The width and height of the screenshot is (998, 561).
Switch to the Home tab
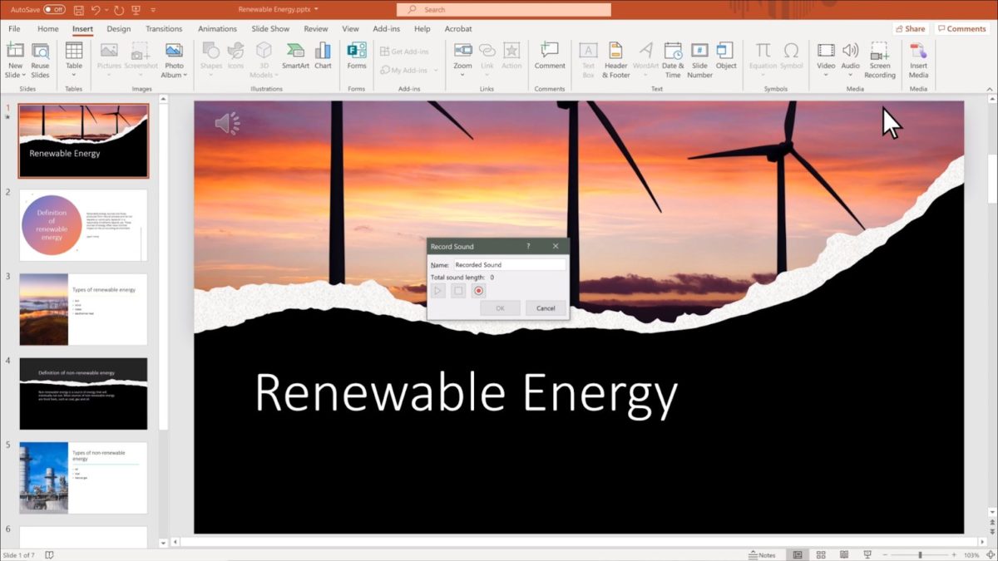coord(48,28)
